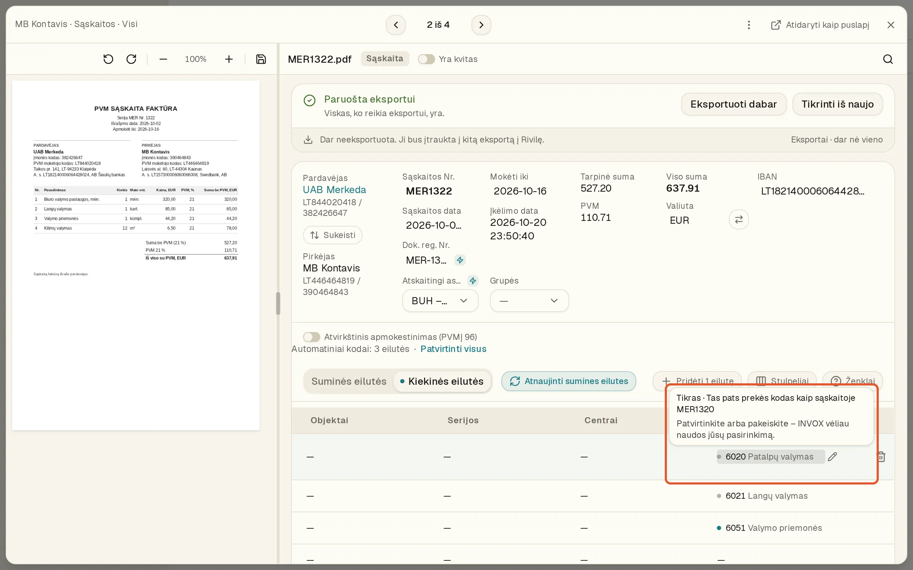This screenshot has height=570, width=913.
Task: Open the BUH responsible person dropdown
Action: pyautogui.click(x=440, y=301)
